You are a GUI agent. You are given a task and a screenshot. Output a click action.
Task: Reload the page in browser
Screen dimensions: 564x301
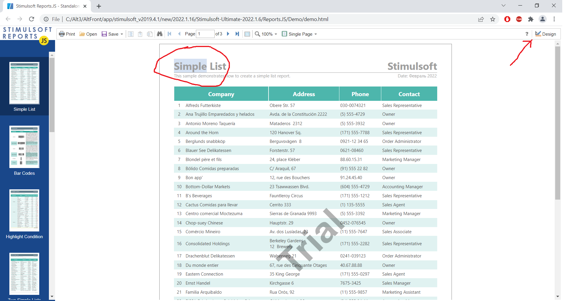point(32,19)
